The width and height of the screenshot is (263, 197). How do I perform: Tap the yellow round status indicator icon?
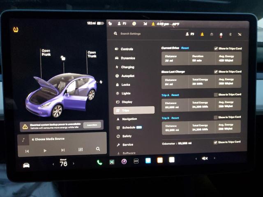134,24
